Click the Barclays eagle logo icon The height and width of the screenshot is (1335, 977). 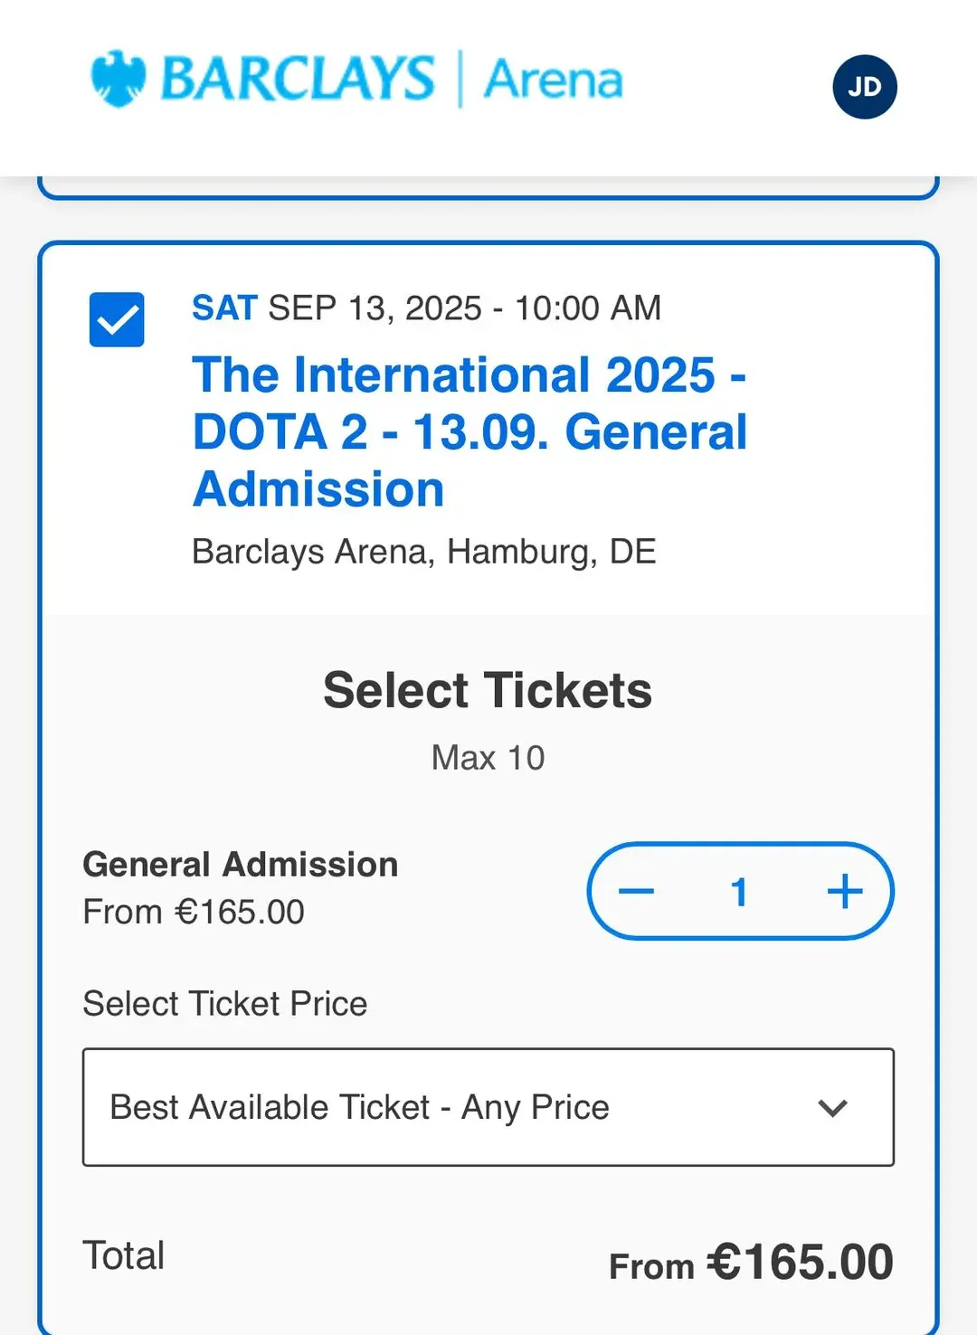(119, 79)
